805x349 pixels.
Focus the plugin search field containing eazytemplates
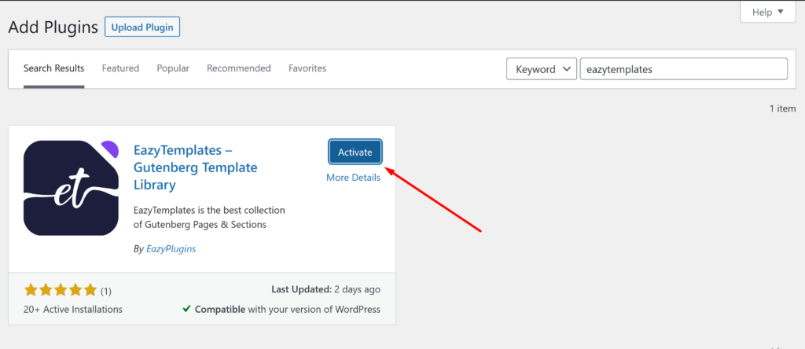(x=683, y=68)
